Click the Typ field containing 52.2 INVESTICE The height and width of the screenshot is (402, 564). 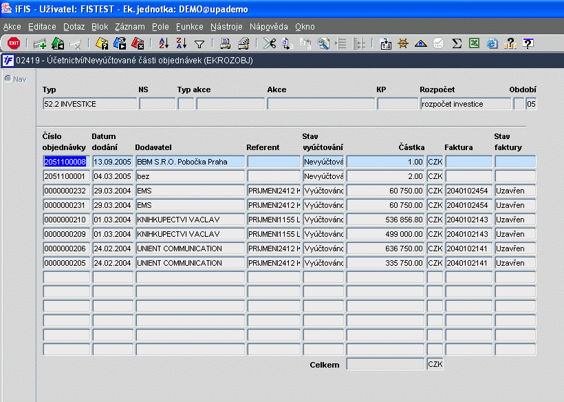pyautogui.click(x=89, y=104)
